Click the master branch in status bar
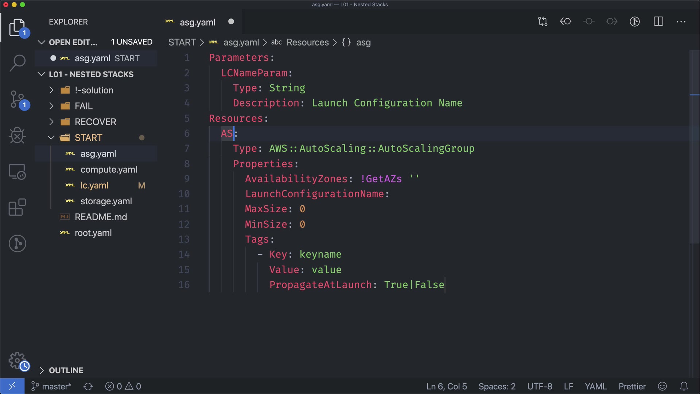Screen dimensions: 700x394 52,386
